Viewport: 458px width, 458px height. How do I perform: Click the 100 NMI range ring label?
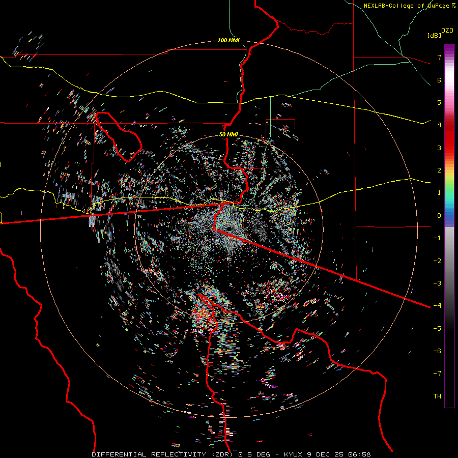click(228, 40)
